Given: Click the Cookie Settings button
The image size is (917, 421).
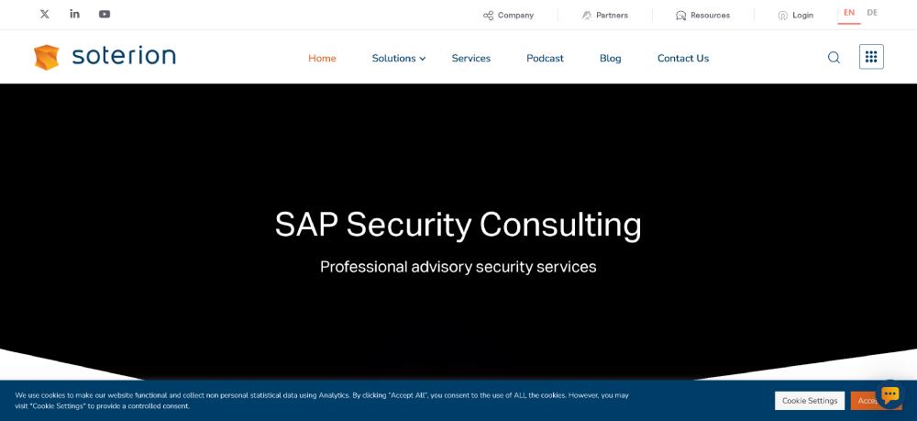Looking at the screenshot, I should click(810, 401).
